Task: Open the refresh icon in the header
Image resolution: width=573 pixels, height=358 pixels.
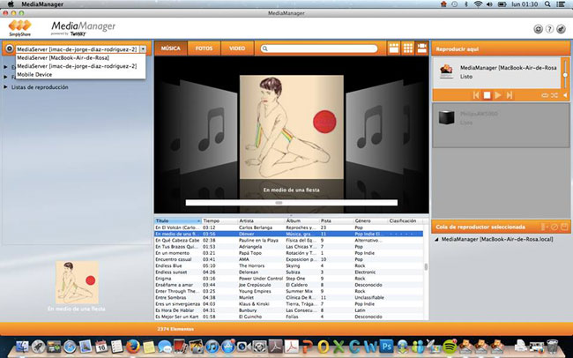Action: tap(538, 29)
